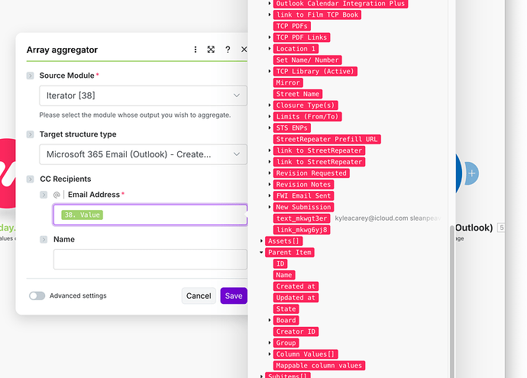Open the Array aggregator three-dot options menu
Viewport: 527px width, 378px height.
tap(196, 50)
